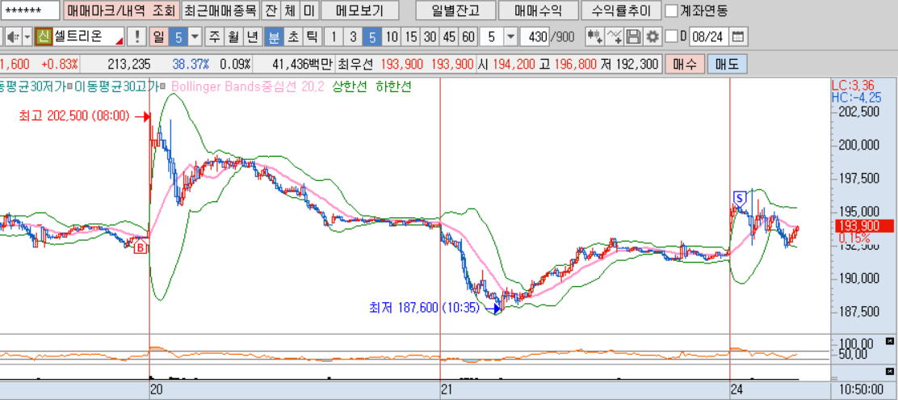
Task: Click the current price 193,900 tag
Action: pyautogui.click(x=866, y=225)
